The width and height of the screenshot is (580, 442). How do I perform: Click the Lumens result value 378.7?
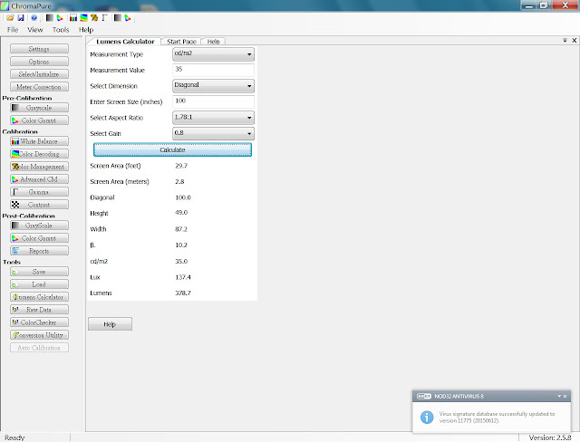(183, 293)
